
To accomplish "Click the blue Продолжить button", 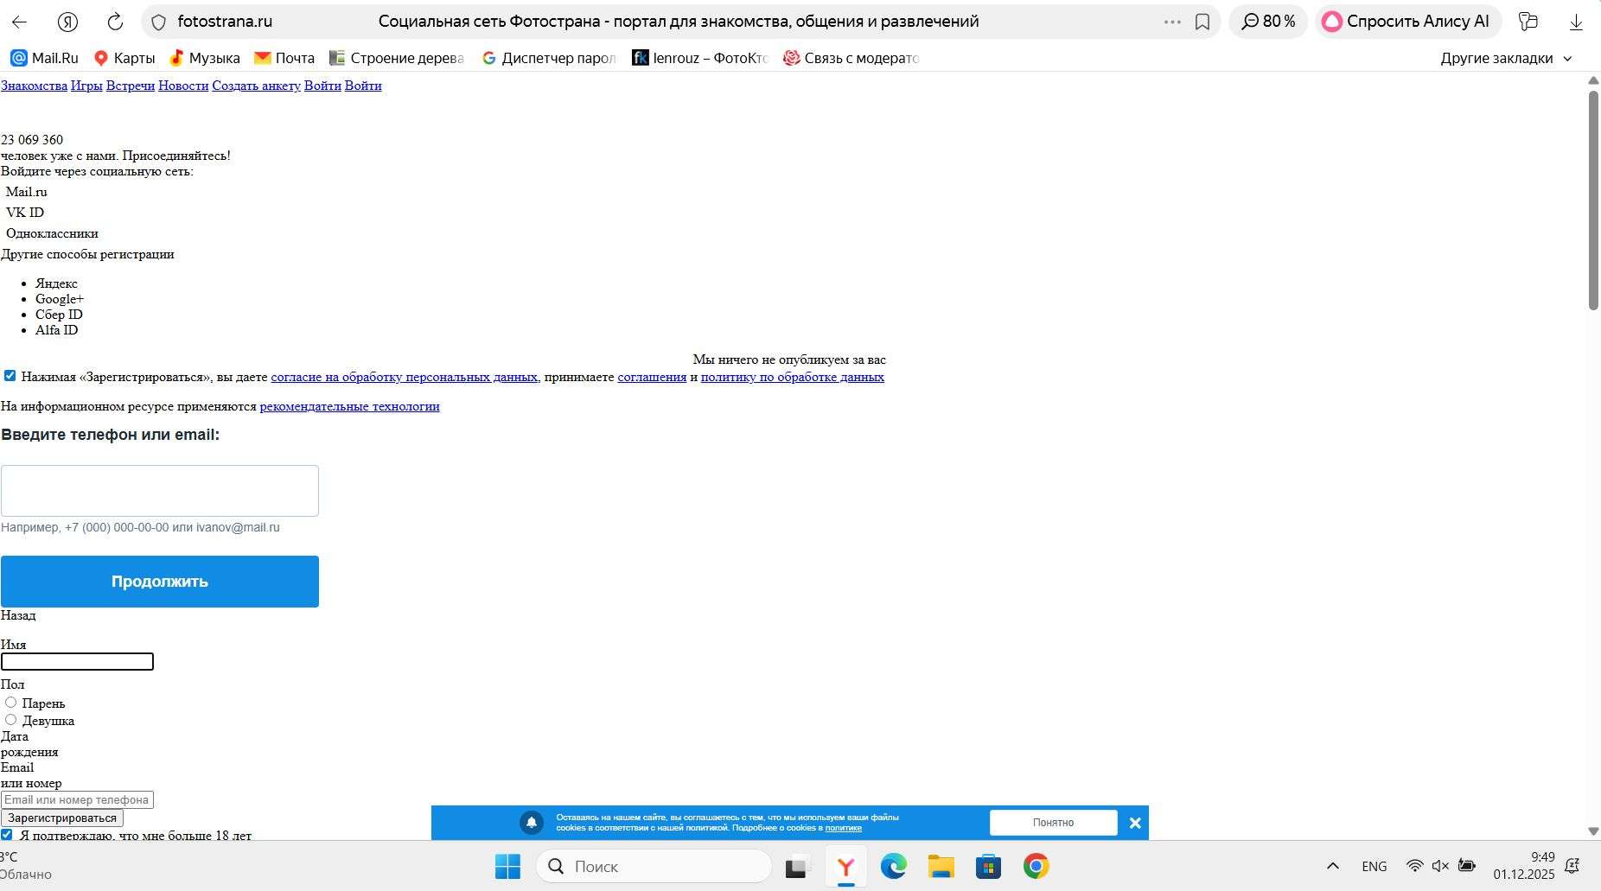I will [160, 582].
